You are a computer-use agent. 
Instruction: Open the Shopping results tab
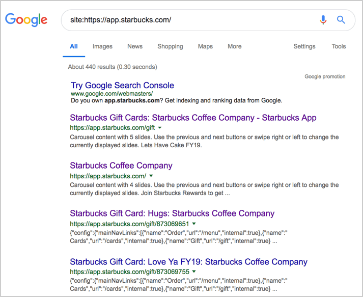click(170, 46)
